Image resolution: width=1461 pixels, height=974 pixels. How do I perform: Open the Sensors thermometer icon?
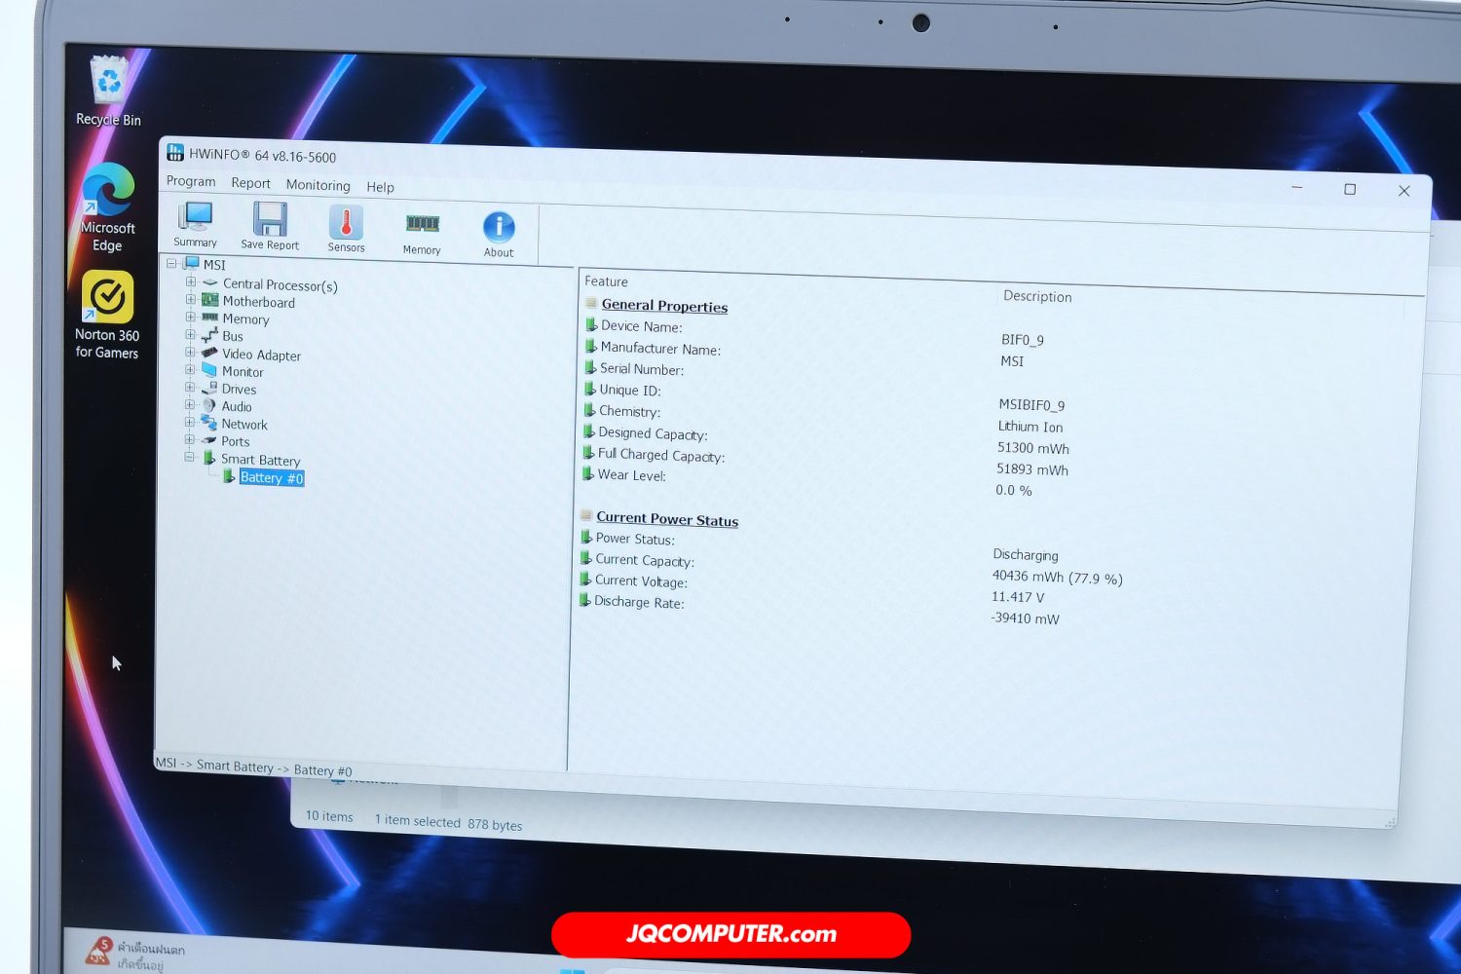[346, 222]
